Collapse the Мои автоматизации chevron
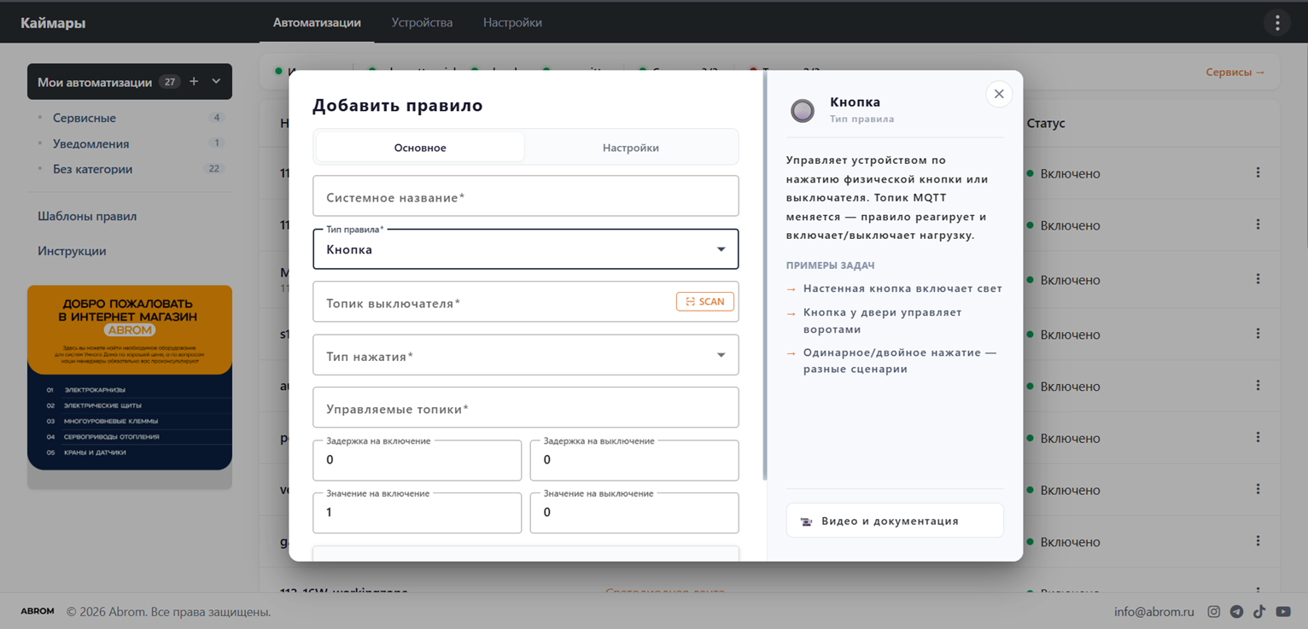Screen dimensions: 1308x629 (216, 82)
